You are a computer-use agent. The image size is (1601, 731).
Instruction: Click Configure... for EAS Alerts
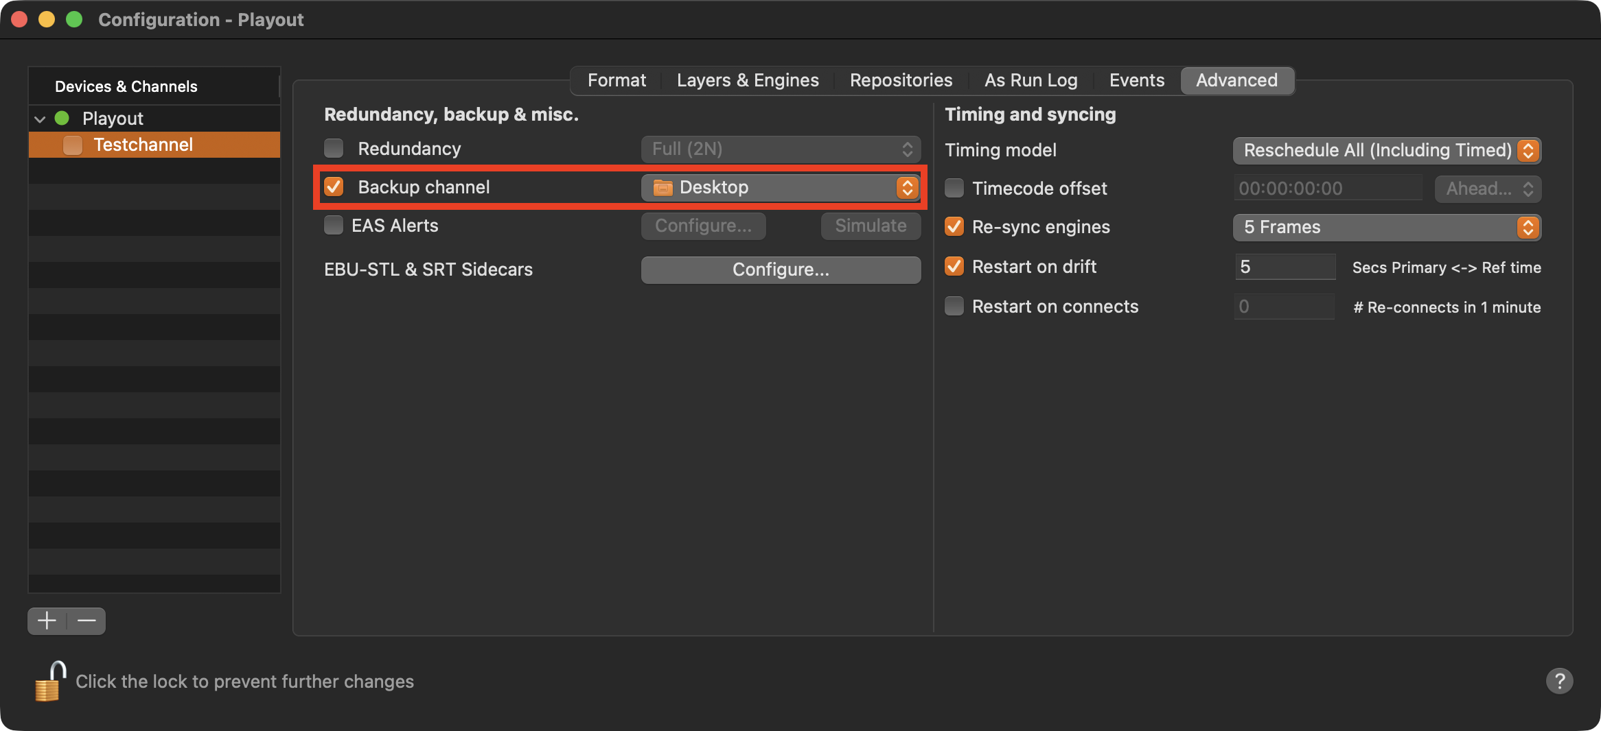[x=703, y=226]
